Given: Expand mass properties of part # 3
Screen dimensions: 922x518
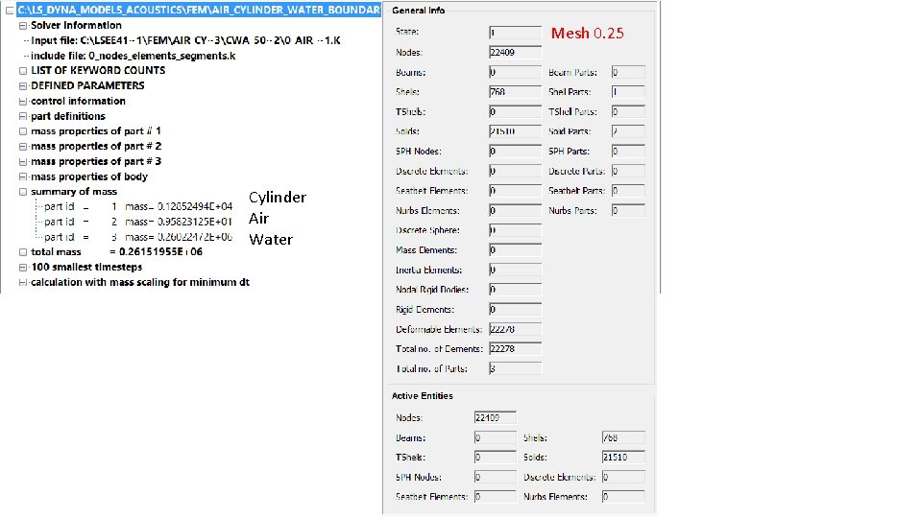Looking at the screenshot, I should 23,162.
